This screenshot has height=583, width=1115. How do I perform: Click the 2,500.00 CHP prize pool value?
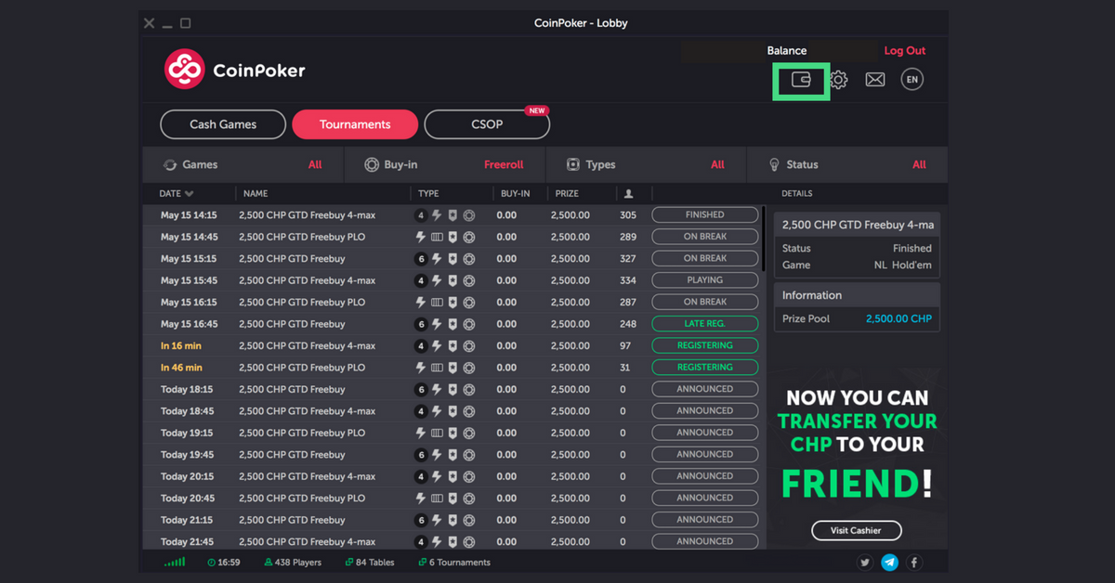pyautogui.click(x=899, y=318)
